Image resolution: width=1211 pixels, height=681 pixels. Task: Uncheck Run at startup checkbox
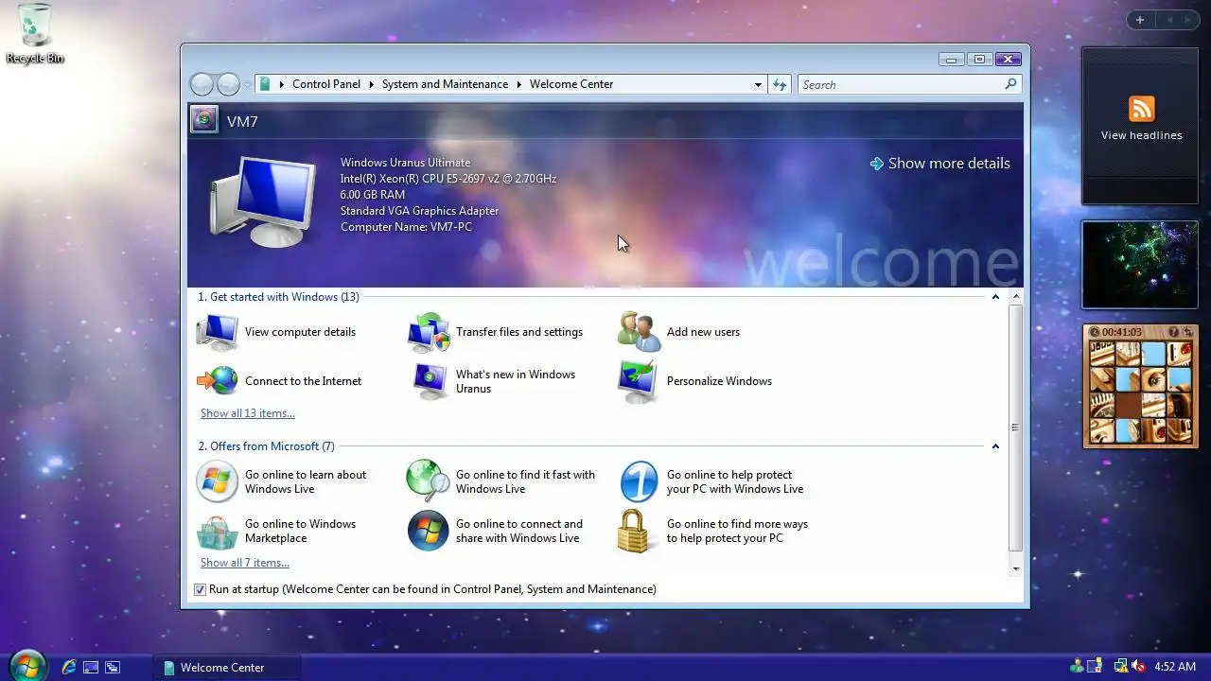pyautogui.click(x=200, y=589)
